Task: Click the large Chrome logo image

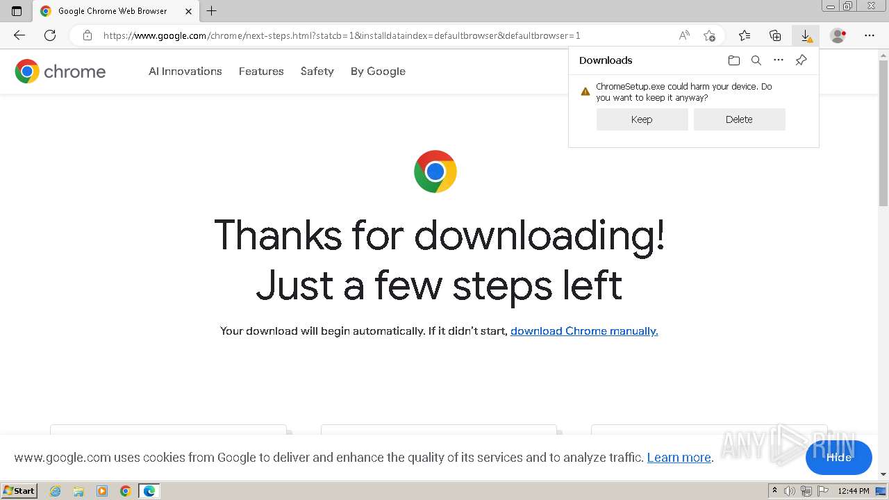Action: [x=435, y=172]
